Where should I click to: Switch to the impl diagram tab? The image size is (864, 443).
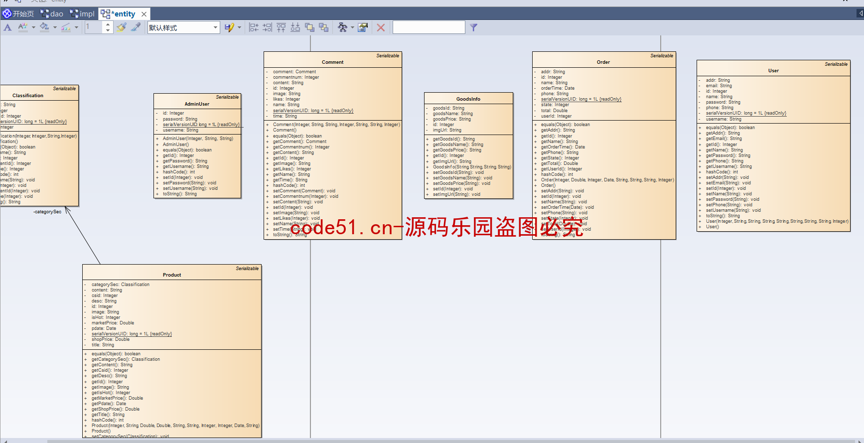tap(82, 14)
